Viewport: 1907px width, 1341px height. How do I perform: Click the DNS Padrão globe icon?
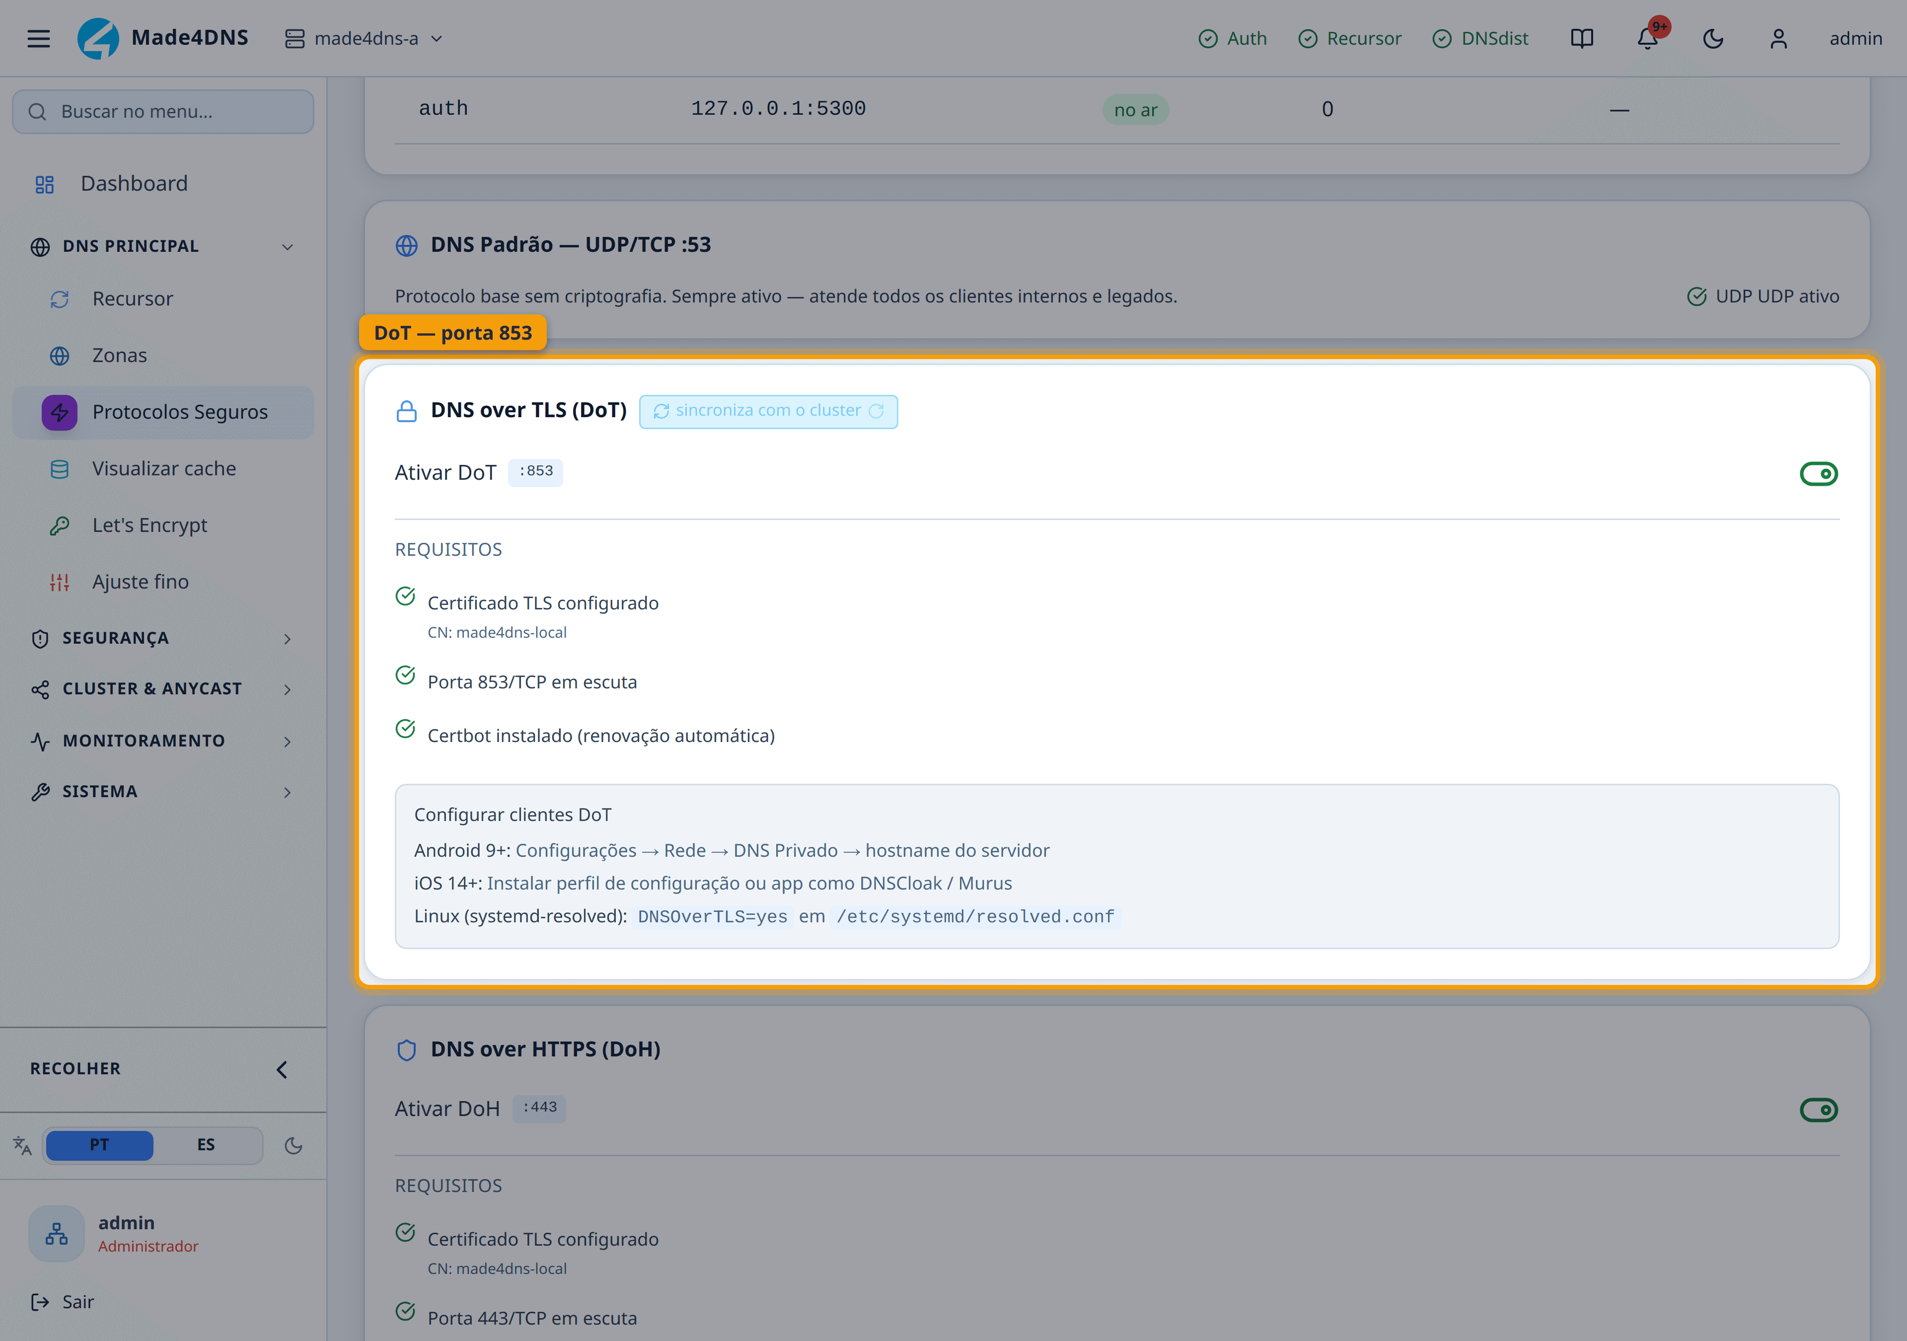[406, 246]
